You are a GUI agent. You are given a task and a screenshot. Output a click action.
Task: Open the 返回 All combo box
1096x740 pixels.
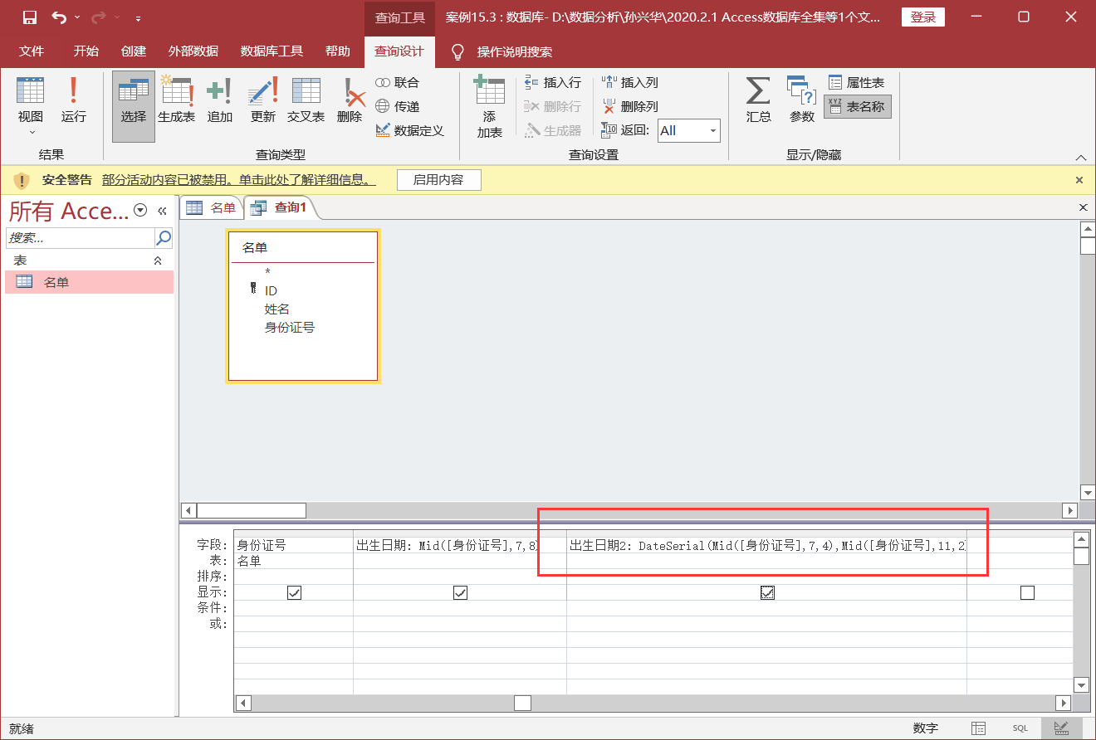pos(689,130)
